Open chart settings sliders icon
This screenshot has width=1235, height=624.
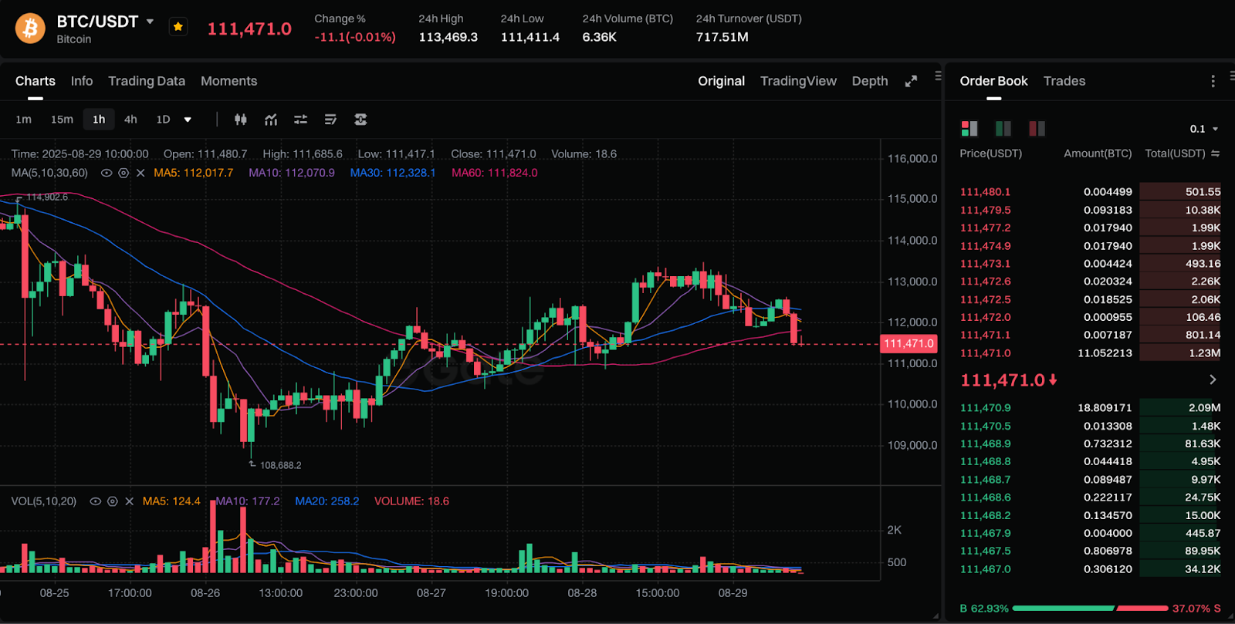tap(300, 120)
